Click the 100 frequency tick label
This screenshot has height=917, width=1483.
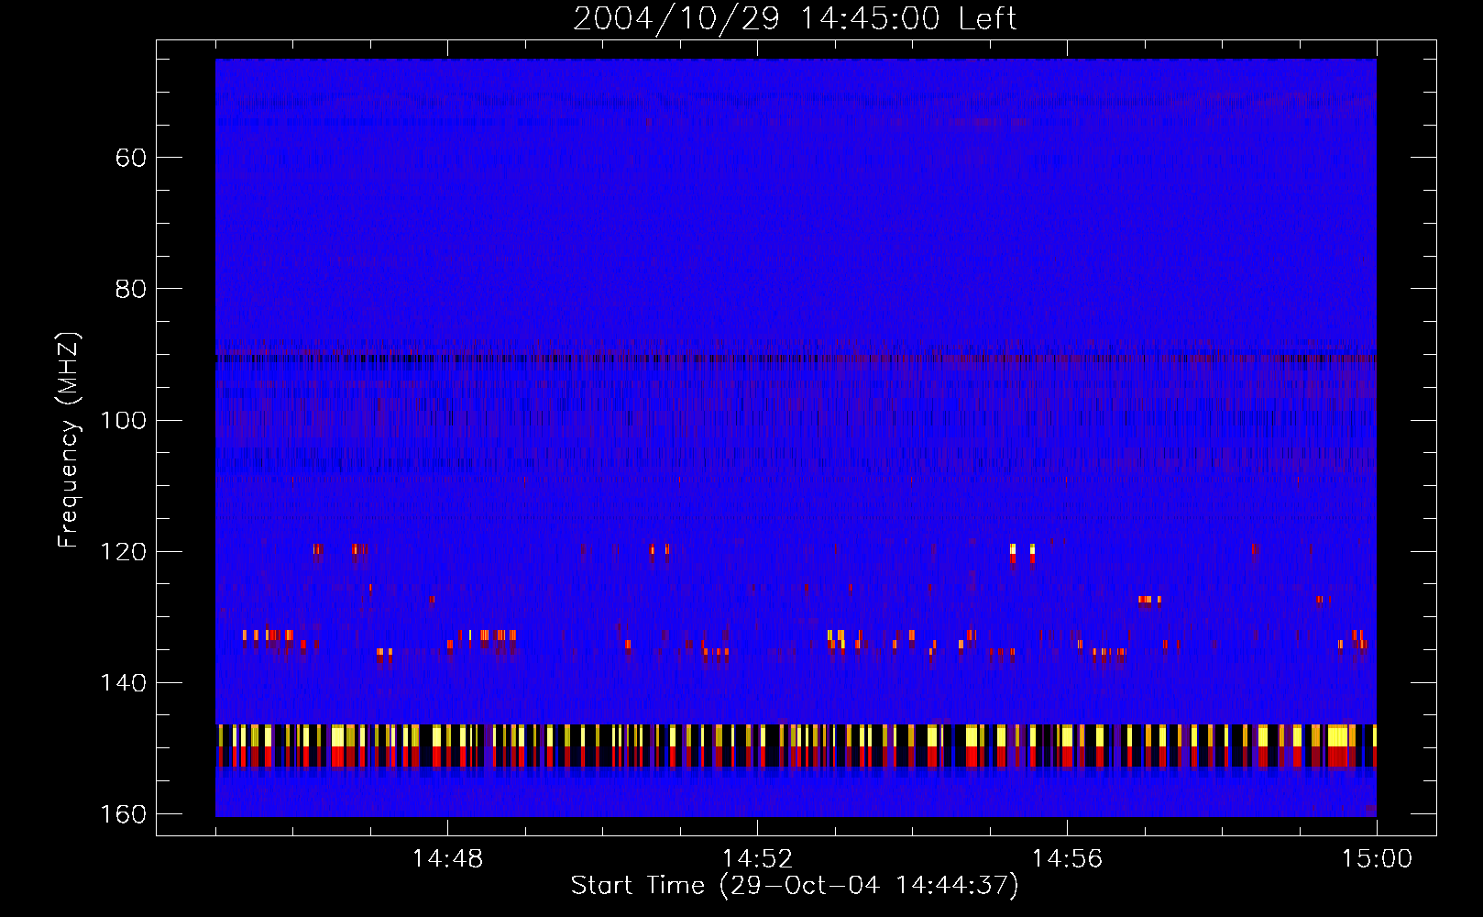coord(124,420)
